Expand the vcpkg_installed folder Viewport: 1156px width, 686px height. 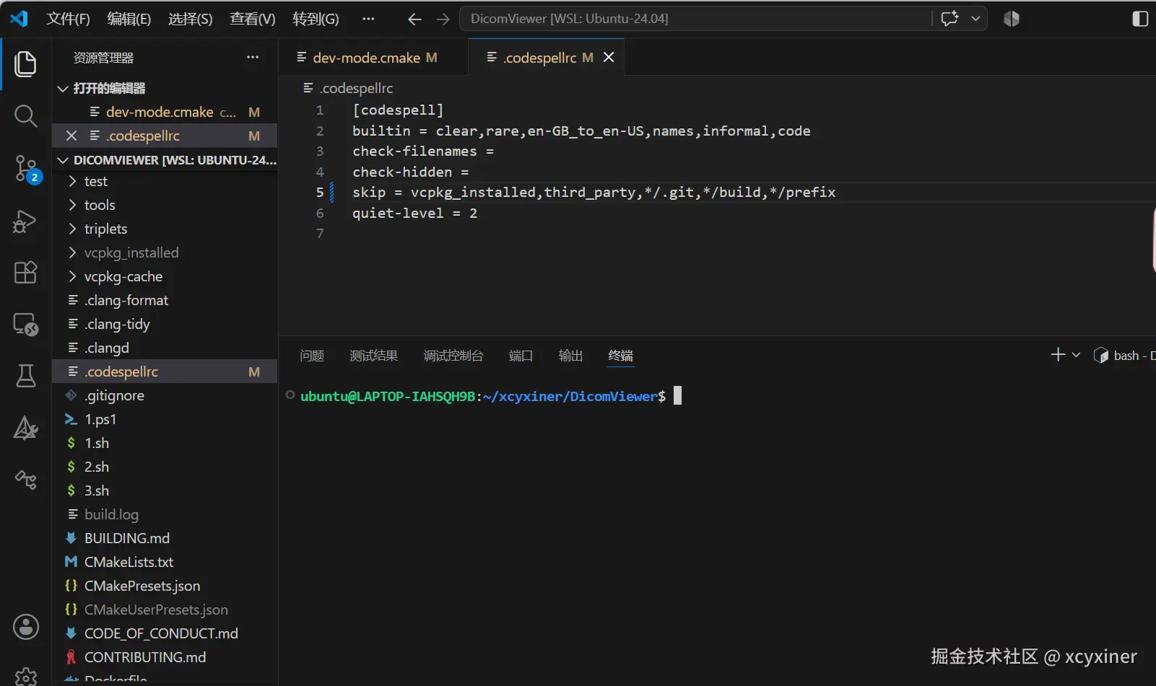click(x=165, y=252)
